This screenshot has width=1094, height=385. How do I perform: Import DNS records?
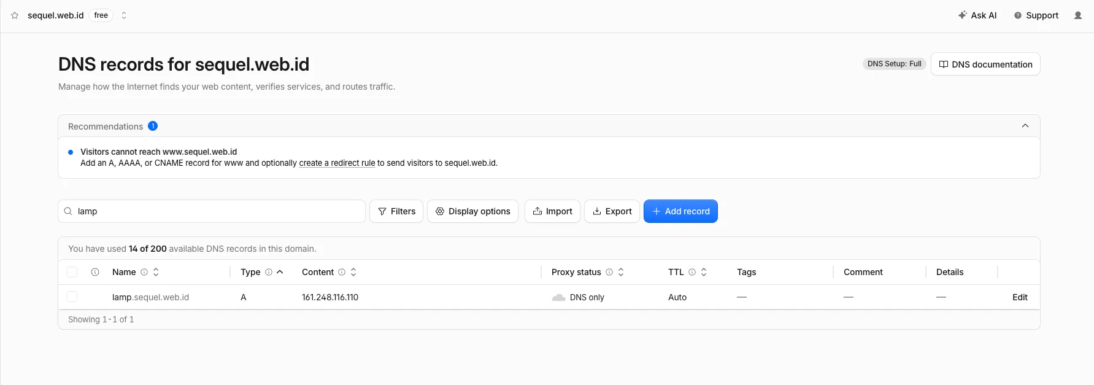[x=552, y=211]
